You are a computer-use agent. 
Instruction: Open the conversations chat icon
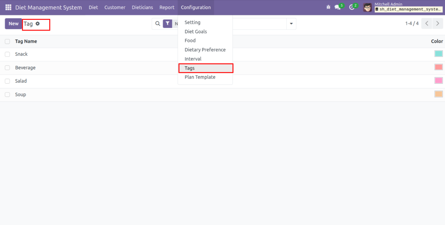click(337, 7)
